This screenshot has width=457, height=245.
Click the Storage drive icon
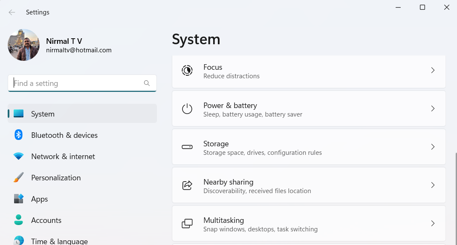pyautogui.click(x=187, y=147)
